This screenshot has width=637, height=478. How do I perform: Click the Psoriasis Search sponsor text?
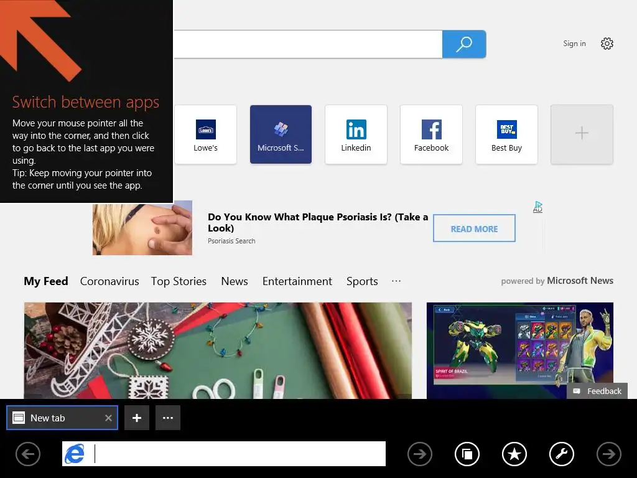tap(231, 241)
